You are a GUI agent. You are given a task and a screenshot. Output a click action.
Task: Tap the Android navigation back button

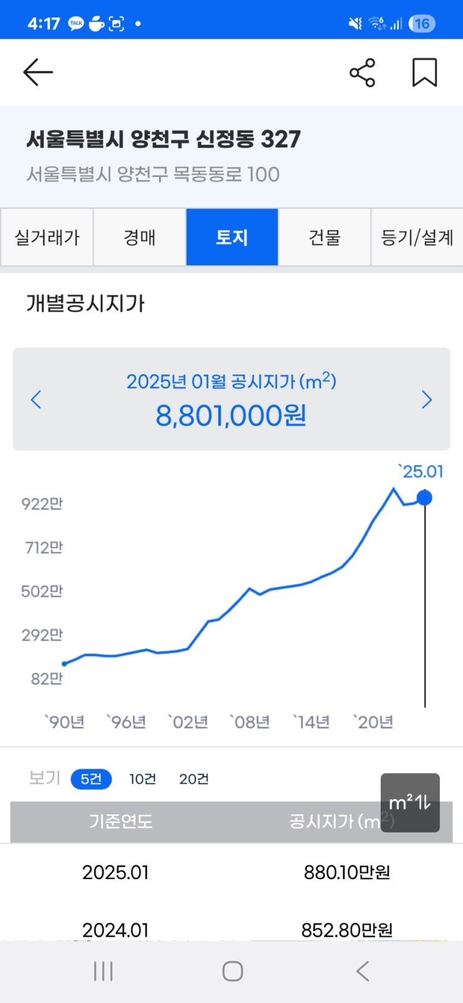[x=362, y=971]
